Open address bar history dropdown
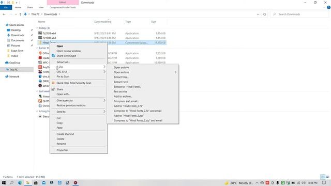This screenshot has height=186, width=331. pyautogui.click(x=258, y=14)
